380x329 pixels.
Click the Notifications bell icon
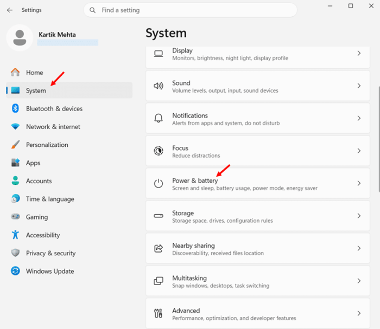click(x=159, y=118)
